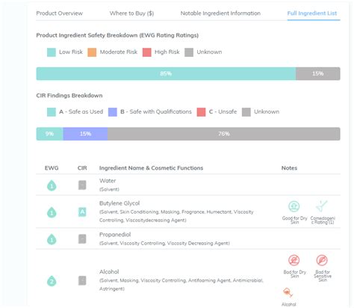Viewport: 354px width, 308px height.
Task: Switch to Where to Buy ($) tab
Action: [x=131, y=13]
